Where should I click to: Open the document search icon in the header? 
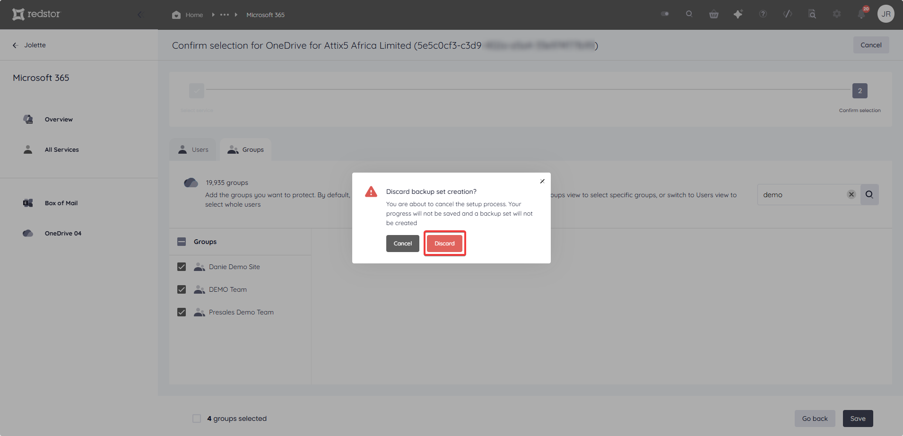coord(812,14)
